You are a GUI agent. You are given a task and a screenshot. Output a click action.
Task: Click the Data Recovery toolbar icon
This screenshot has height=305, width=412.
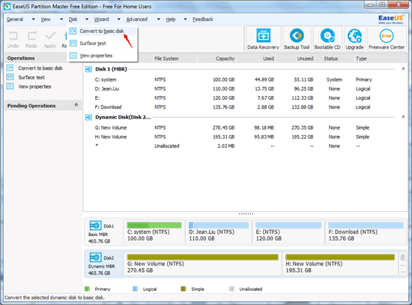coord(263,35)
